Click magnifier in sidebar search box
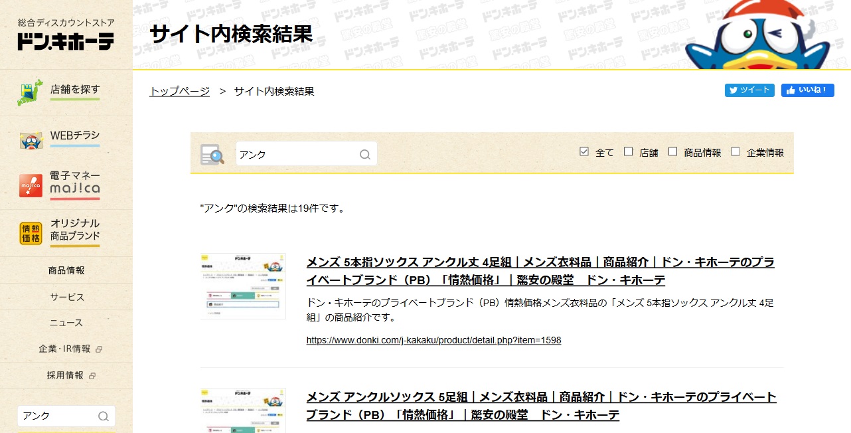Screen dimensions: 851x433 [x=103, y=416]
